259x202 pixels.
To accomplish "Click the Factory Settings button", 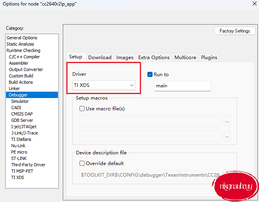I will point(235,31).
